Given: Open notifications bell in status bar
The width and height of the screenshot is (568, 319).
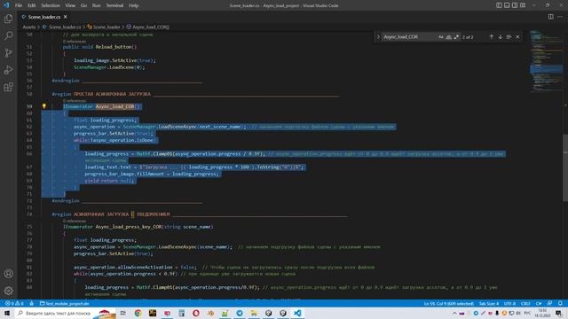Looking at the screenshot, I should pyautogui.click(x=560, y=303).
